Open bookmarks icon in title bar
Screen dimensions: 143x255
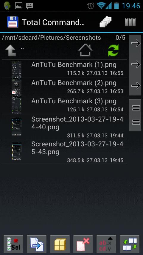tap(130, 22)
